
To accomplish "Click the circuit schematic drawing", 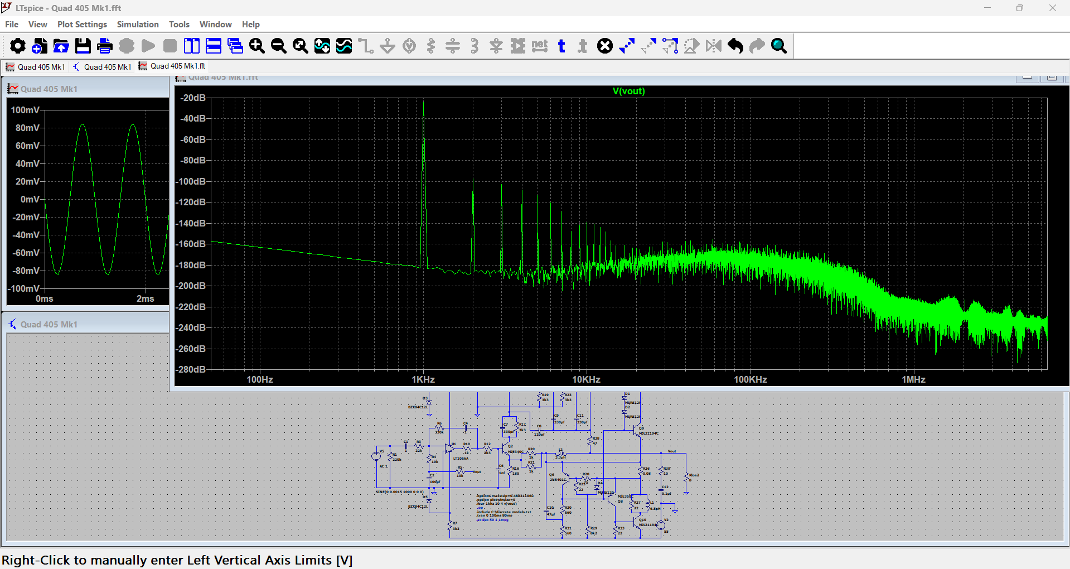I will (534, 466).
